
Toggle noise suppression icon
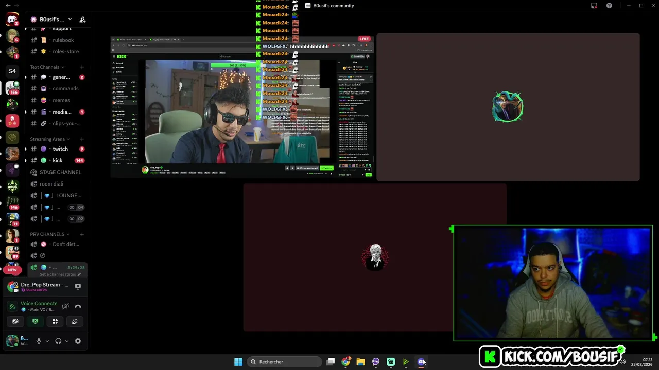point(65,306)
